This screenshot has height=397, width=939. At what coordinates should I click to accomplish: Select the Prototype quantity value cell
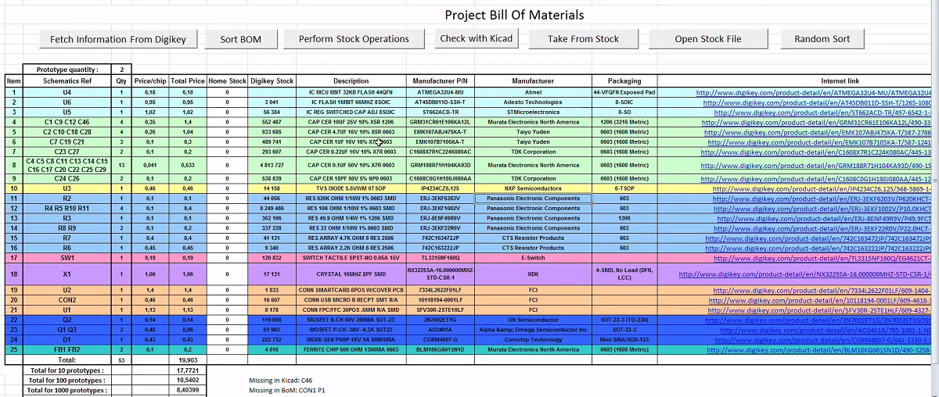point(121,70)
